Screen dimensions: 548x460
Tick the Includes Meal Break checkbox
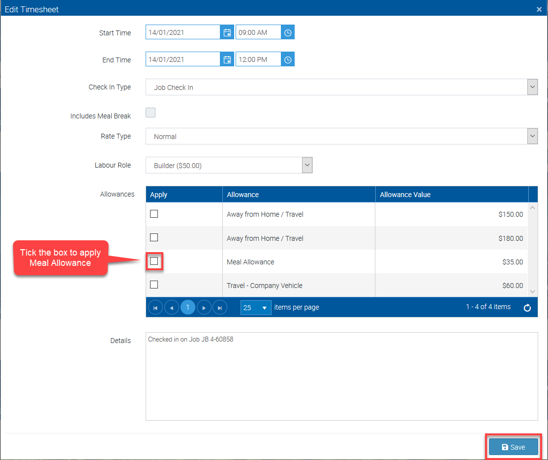pos(150,113)
